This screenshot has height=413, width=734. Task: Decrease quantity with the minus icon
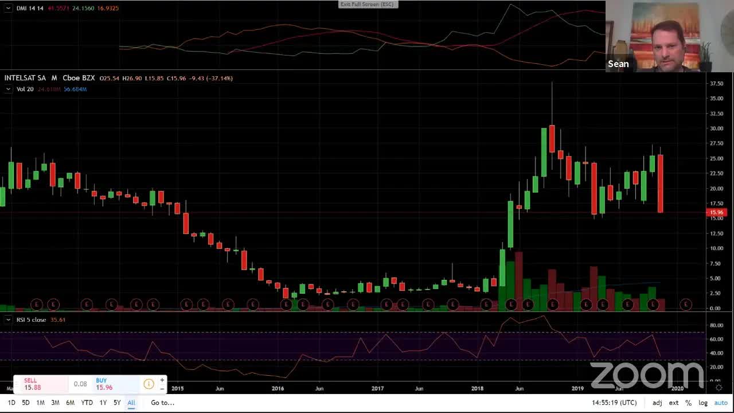[x=162, y=388]
